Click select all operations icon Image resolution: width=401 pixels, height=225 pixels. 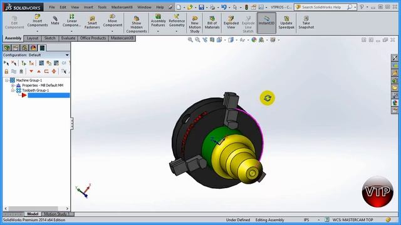[x=6, y=63]
